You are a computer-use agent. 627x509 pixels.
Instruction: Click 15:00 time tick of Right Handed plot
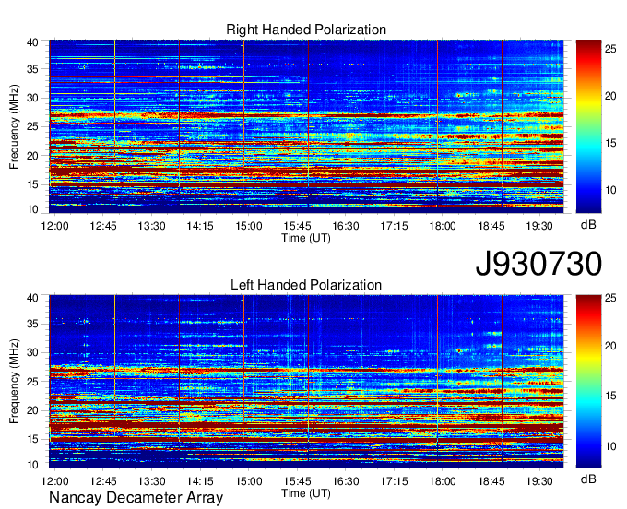pos(248,226)
